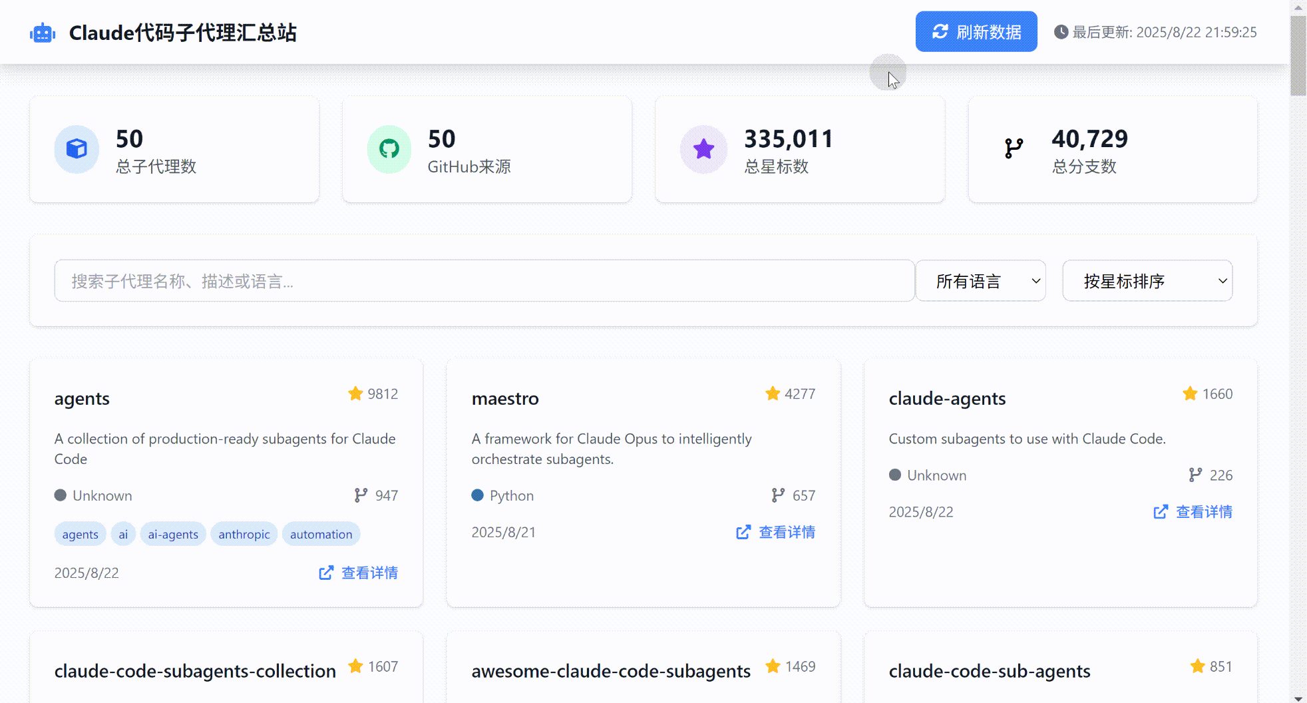Viewport: 1307px width, 703px height.
Task: Select the 'anthropic' topic tag
Action: pos(244,534)
